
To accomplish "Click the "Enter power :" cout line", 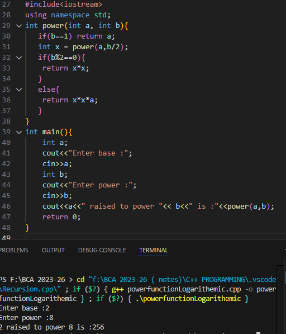I will [x=89, y=185].
